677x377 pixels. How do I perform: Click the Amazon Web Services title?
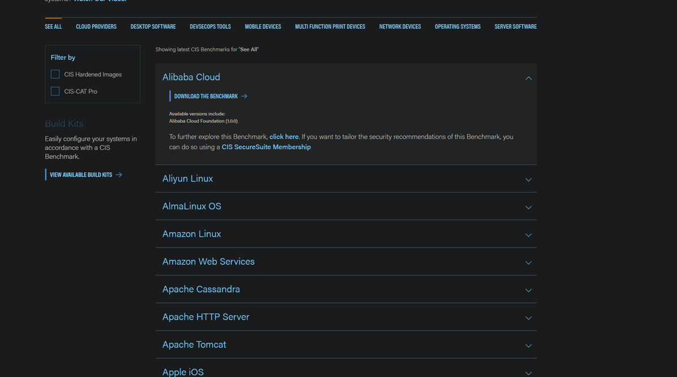click(x=209, y=261)
